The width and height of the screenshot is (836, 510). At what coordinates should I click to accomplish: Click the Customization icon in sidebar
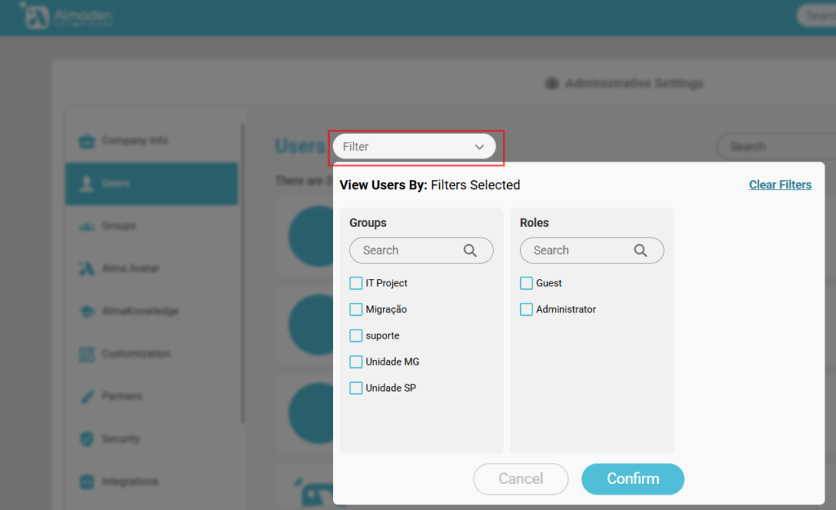(87, 354)
